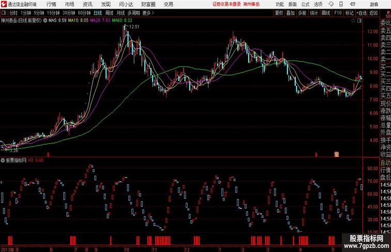391x252 pixels.
Task: Click the MA60: 8.32 value
Action: pos(122,21)
